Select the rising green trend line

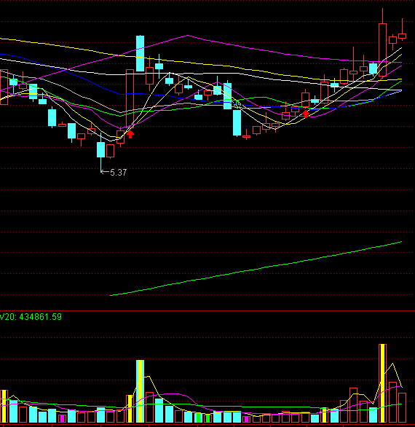click(256, 268)
